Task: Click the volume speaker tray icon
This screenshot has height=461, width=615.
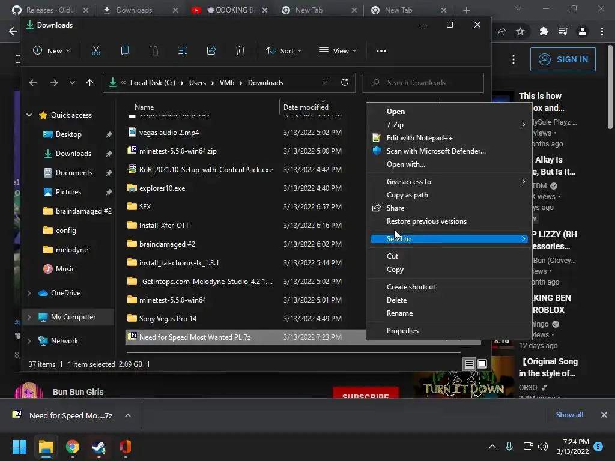Action: pyautogui.click(x=543, y=446)
